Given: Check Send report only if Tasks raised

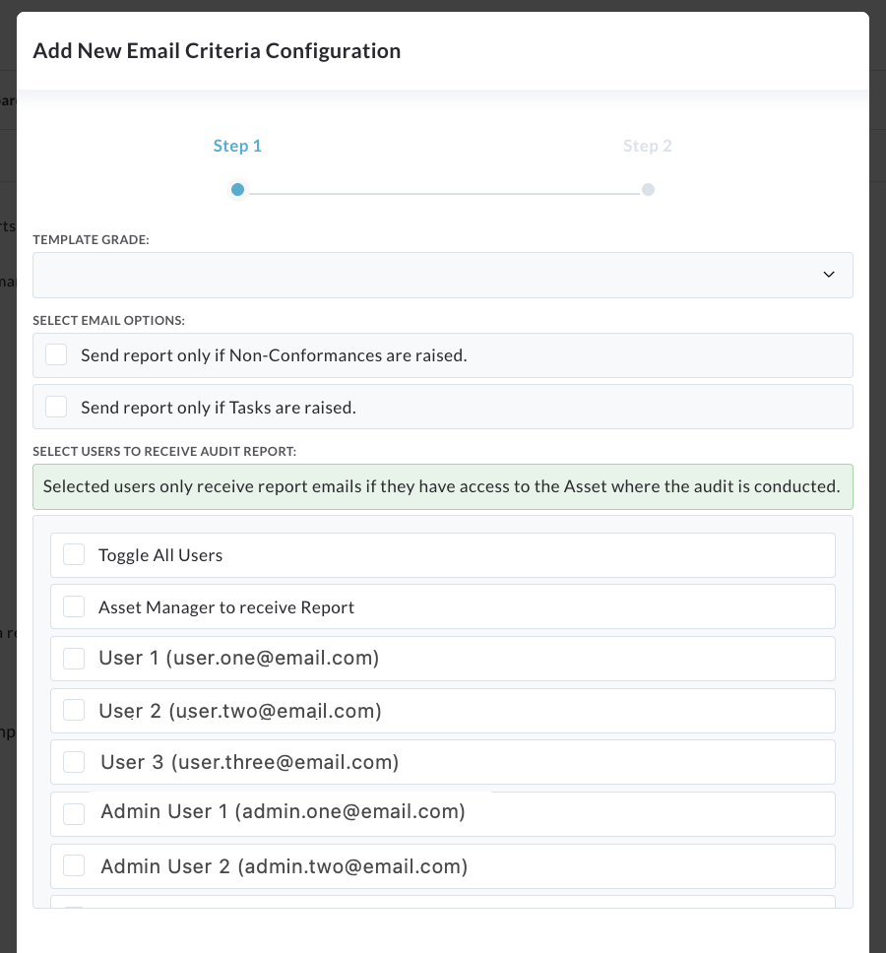Looking at the screenshot, I should pyautogui.click(x=56, y=407).
